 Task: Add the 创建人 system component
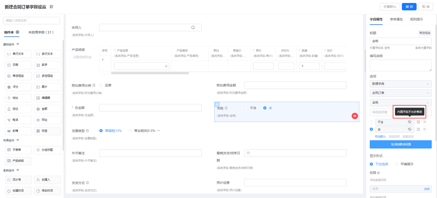click(48, 180)
